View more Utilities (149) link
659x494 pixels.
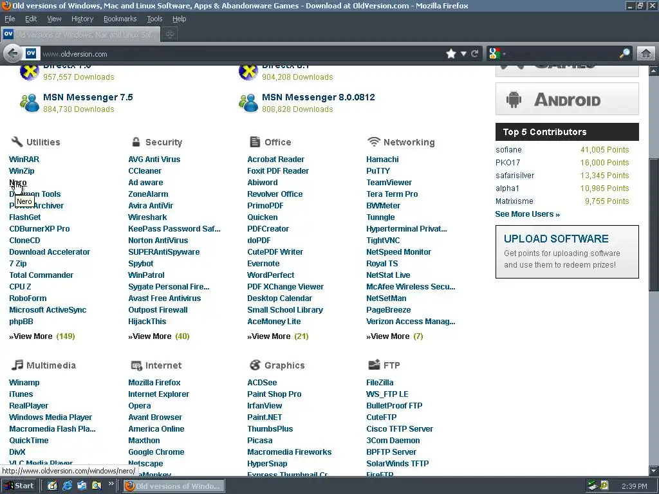[42, 336]
